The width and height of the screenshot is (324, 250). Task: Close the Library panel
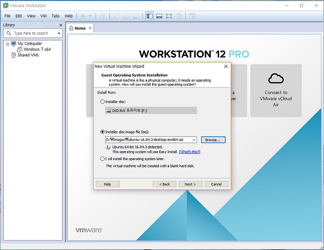[61, 25]
